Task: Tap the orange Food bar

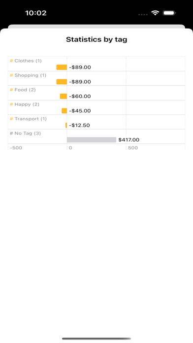Action: (x=64, y=96)
